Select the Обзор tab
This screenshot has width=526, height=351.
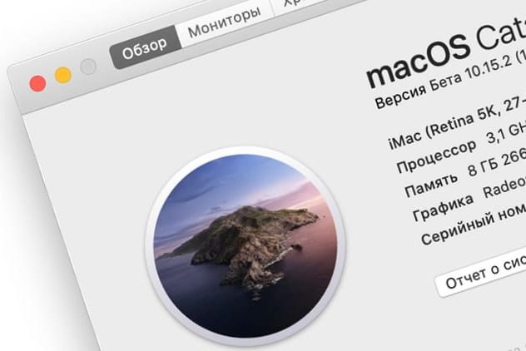pos(145,48)
